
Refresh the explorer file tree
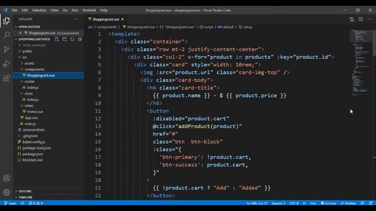coord(72,39)
